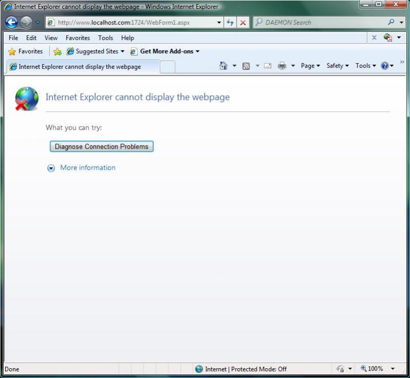Click the status bar globe zone icon
The image size is (410, 378).
[199, 369]
